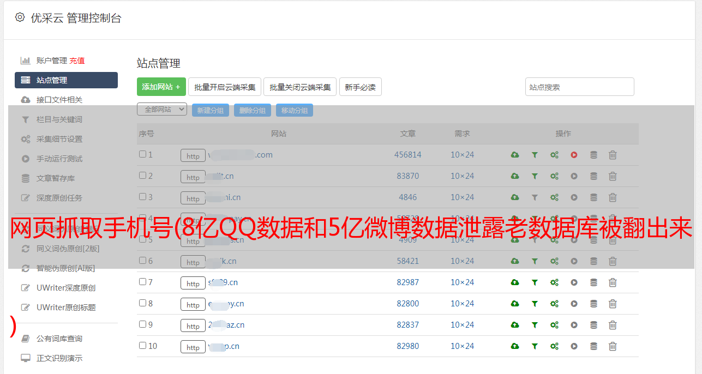
Task: Open the 82980 article count link
Action: pyautogui.click(x=408, y=346)
